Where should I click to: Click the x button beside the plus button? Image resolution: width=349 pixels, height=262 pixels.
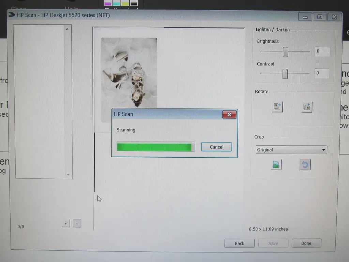tap(77, 223)
